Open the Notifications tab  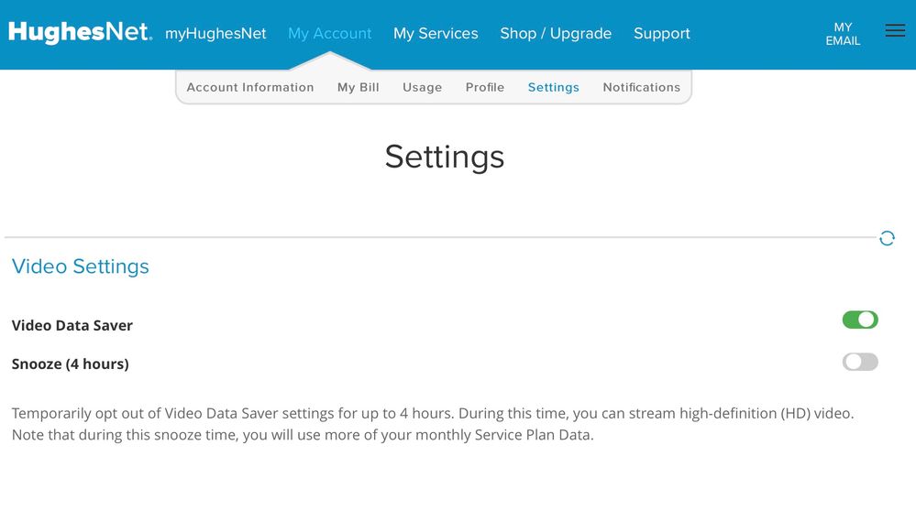pyautogui.click(x=641, y=88)
